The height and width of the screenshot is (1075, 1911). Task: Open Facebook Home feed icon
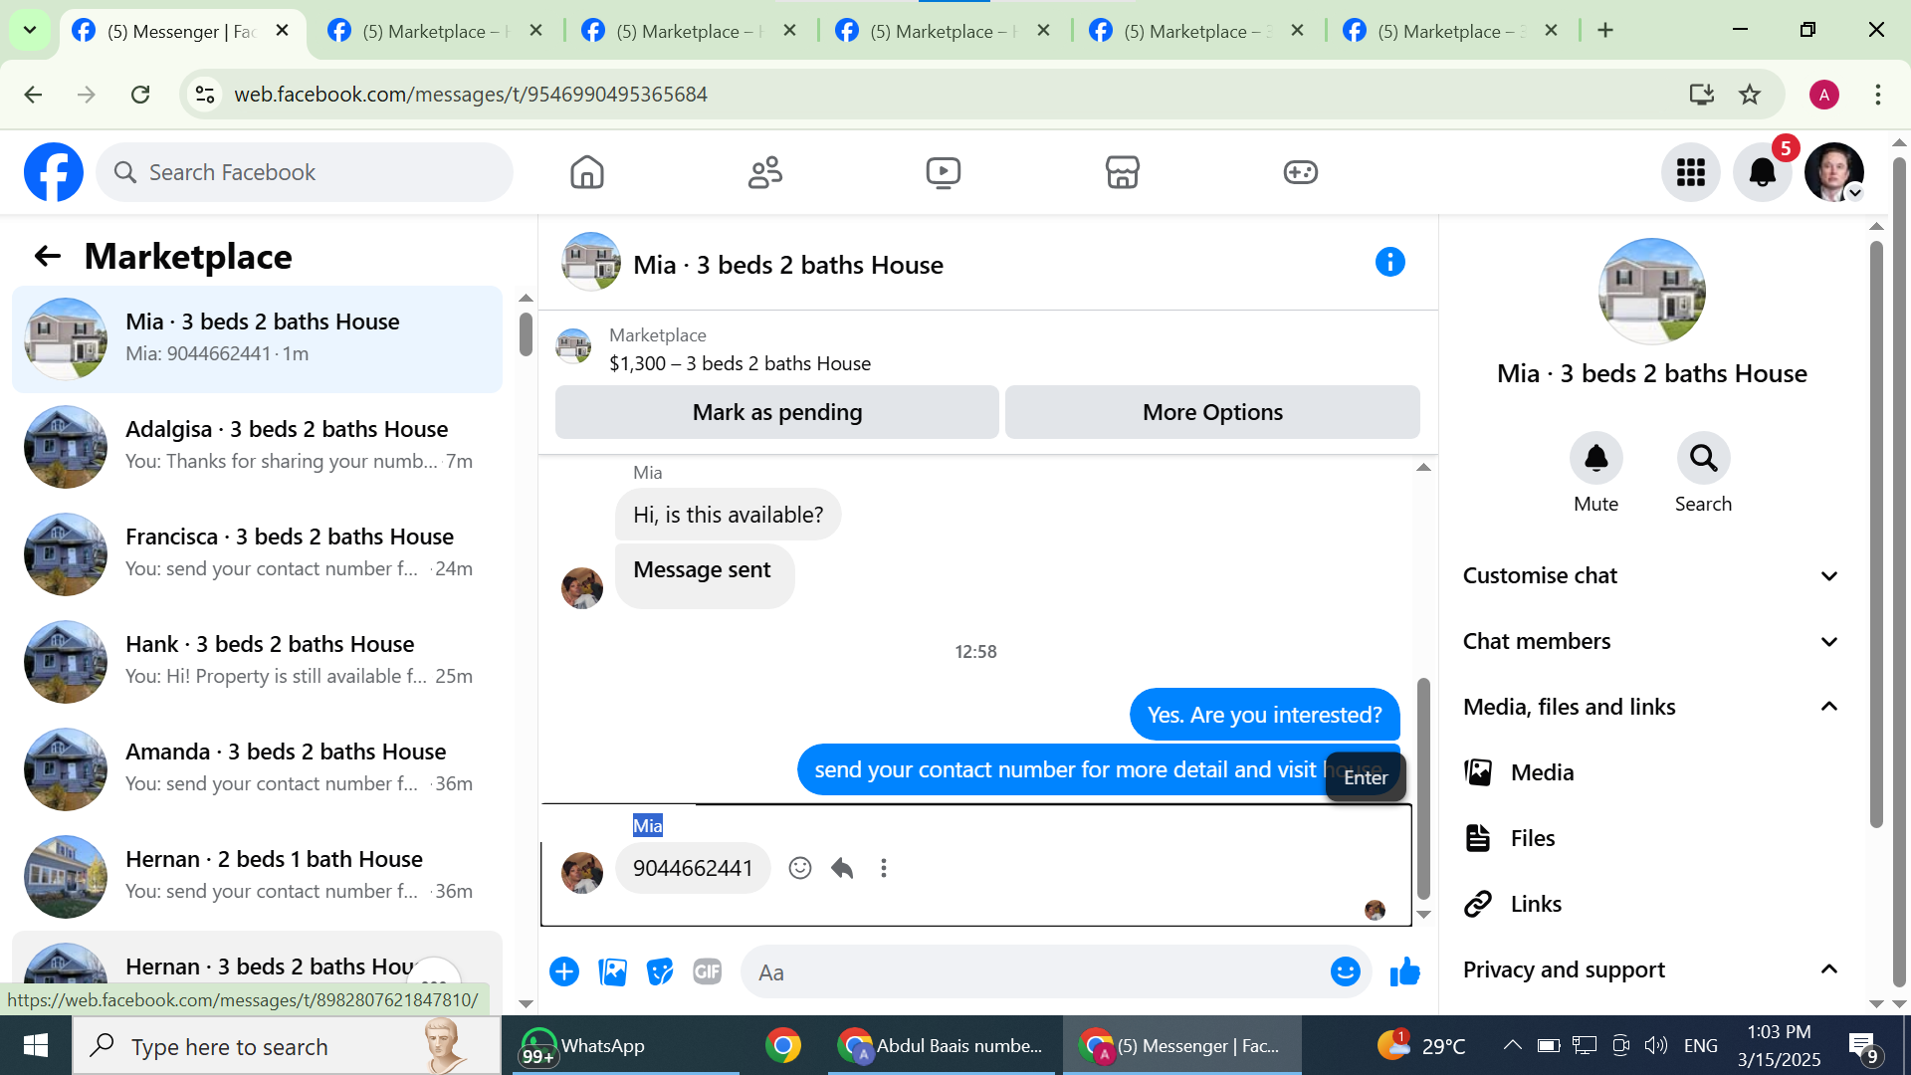[x=586, y=172]
